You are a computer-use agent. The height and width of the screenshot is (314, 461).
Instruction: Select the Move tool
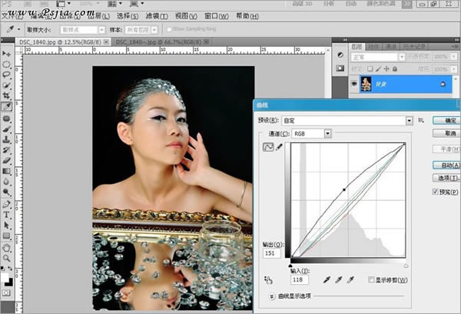6,54
